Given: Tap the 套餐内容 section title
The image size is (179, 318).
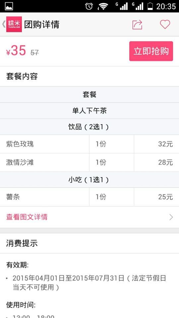Looking at the screenshot, I should [22, 77].
